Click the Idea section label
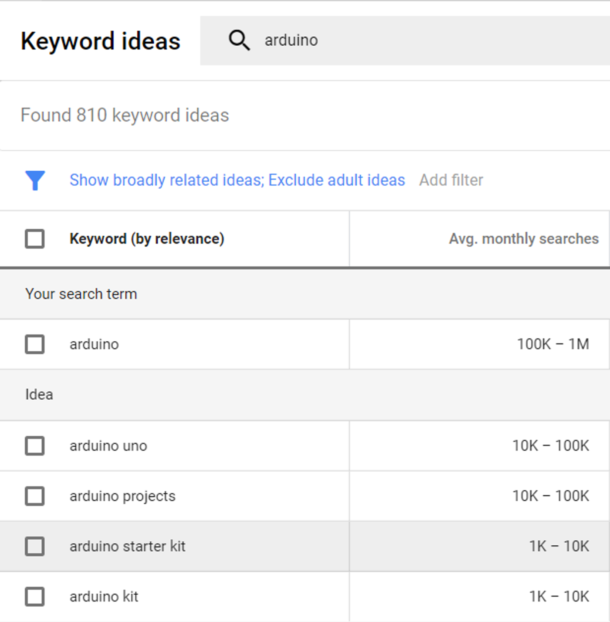Viewport: 610px width, 622px height. point(39,394)
